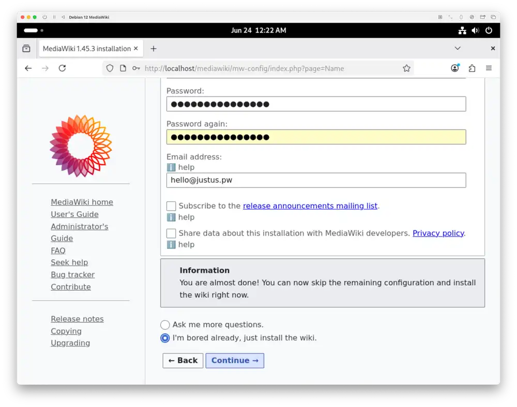Open the extensions puzzle icon
This screenshot has height=407, width=517.
tap(472, 68)
